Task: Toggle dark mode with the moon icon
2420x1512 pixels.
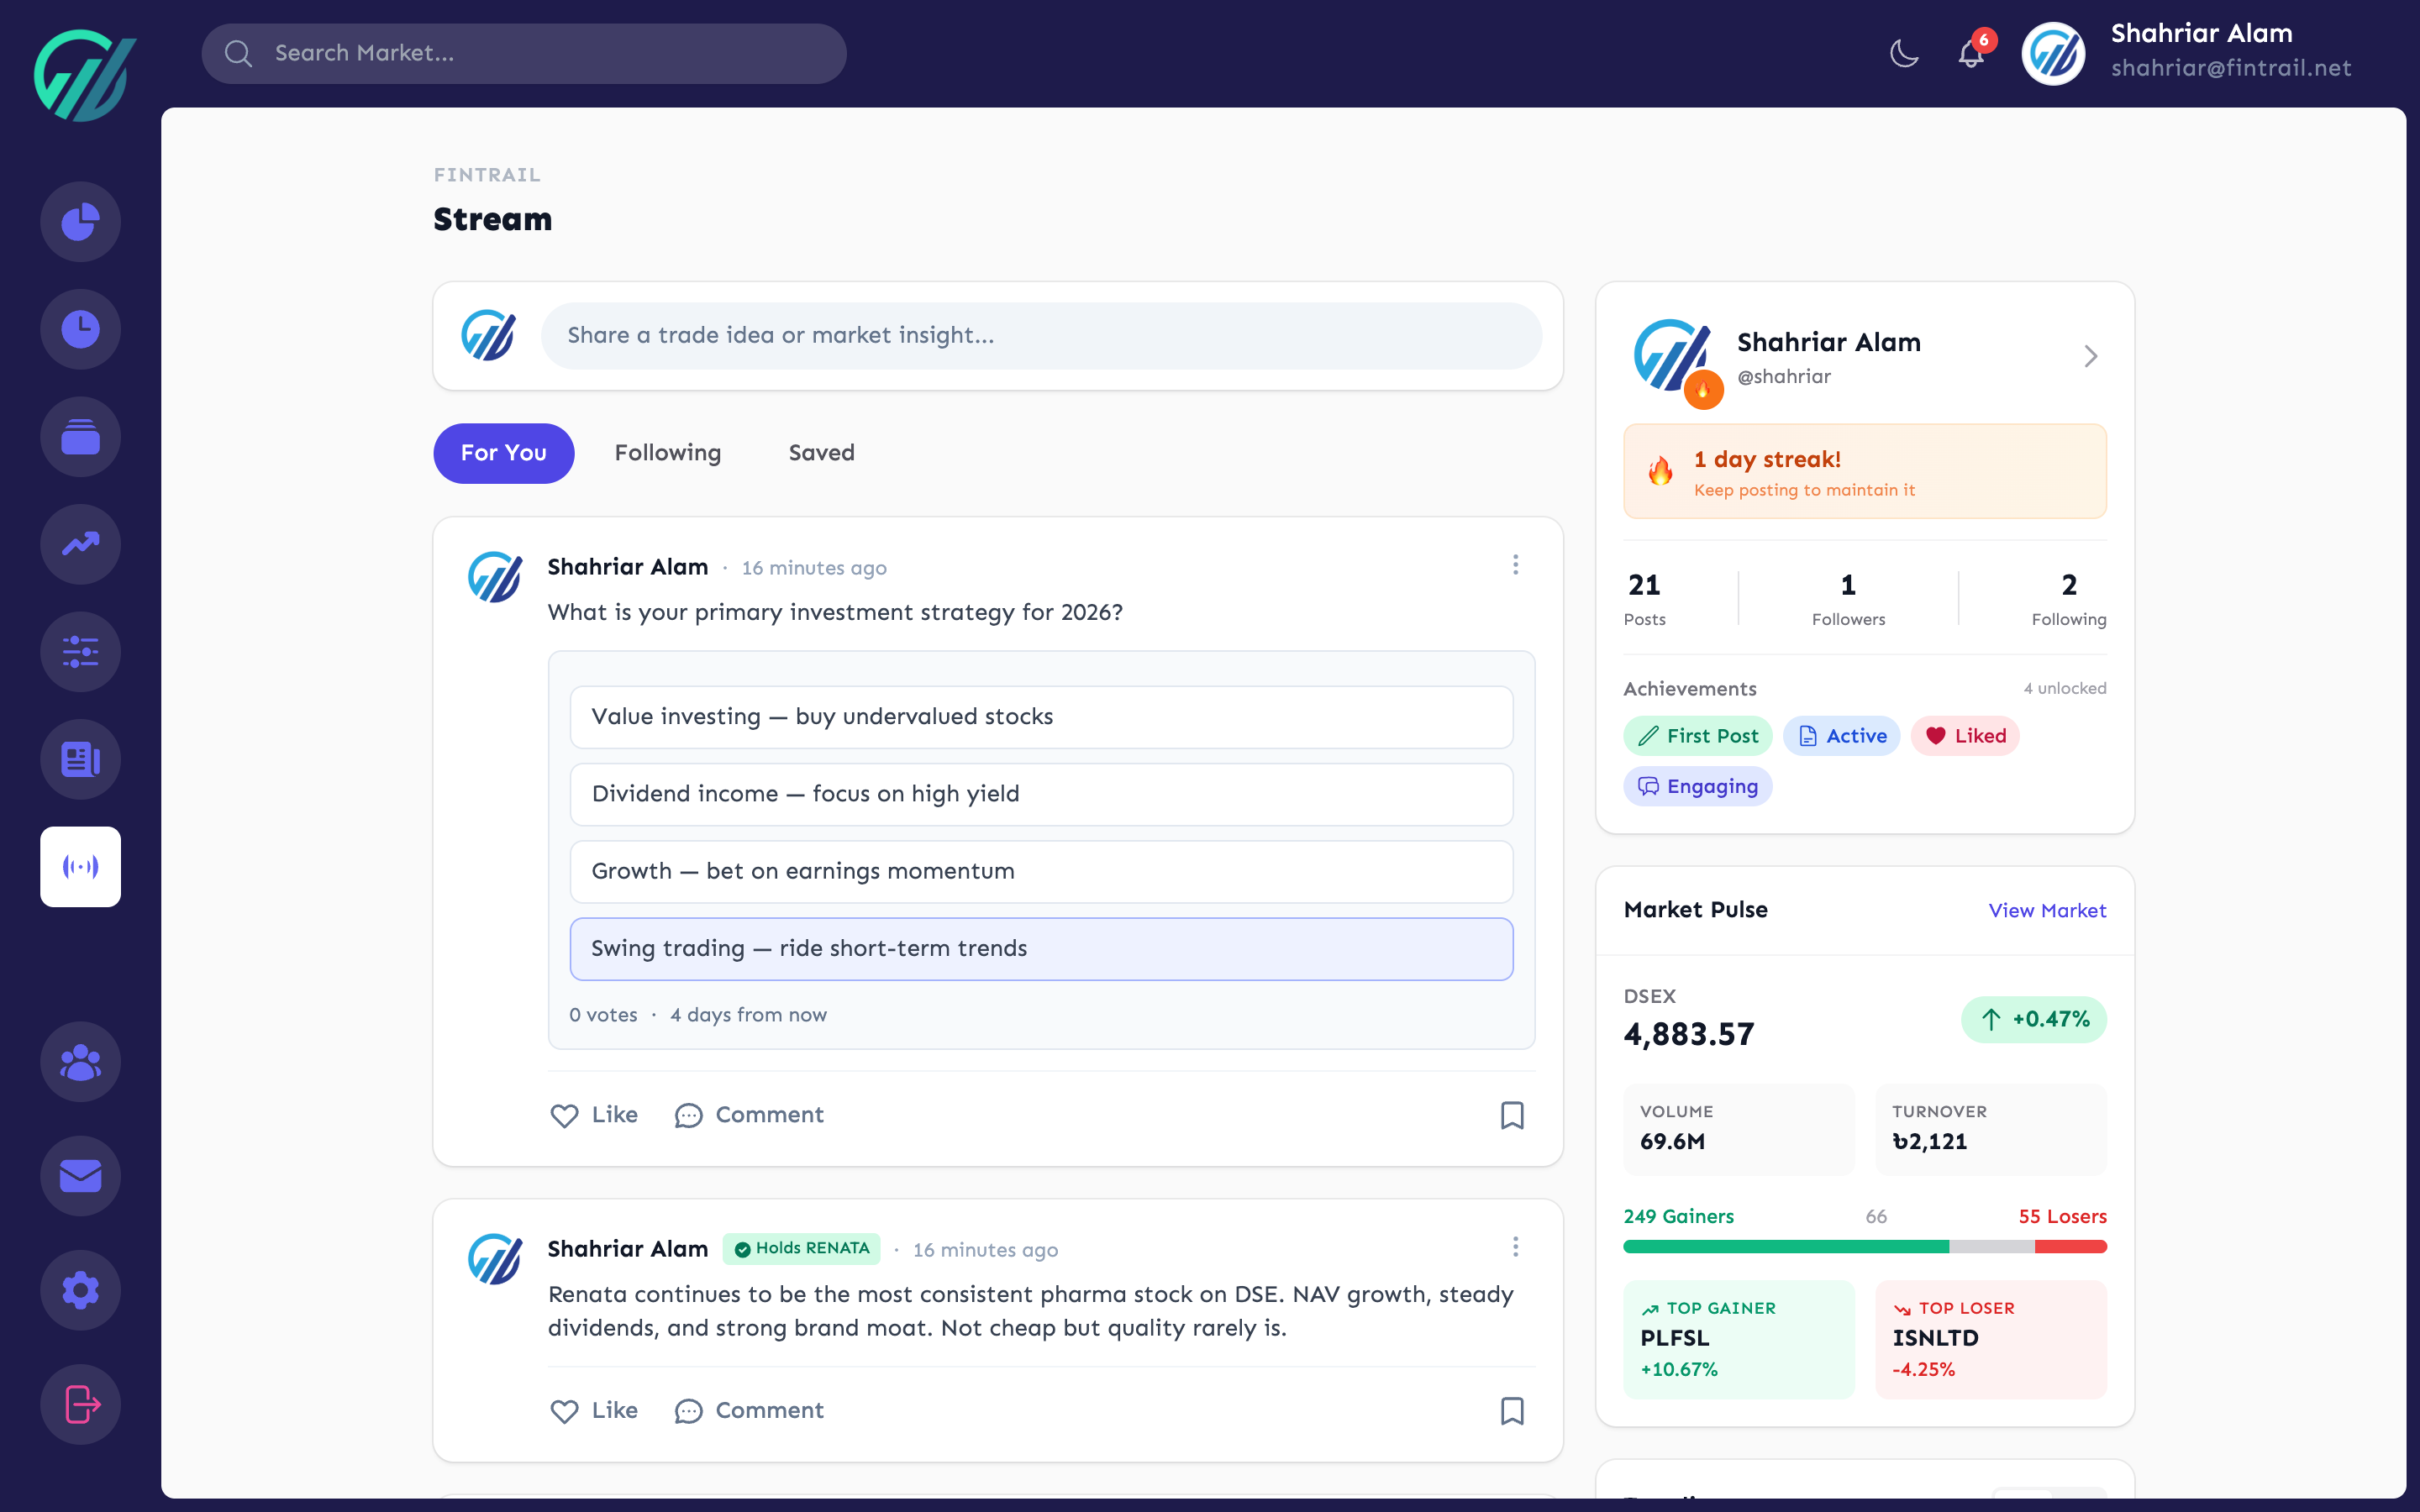Action: pos(1903,54)
